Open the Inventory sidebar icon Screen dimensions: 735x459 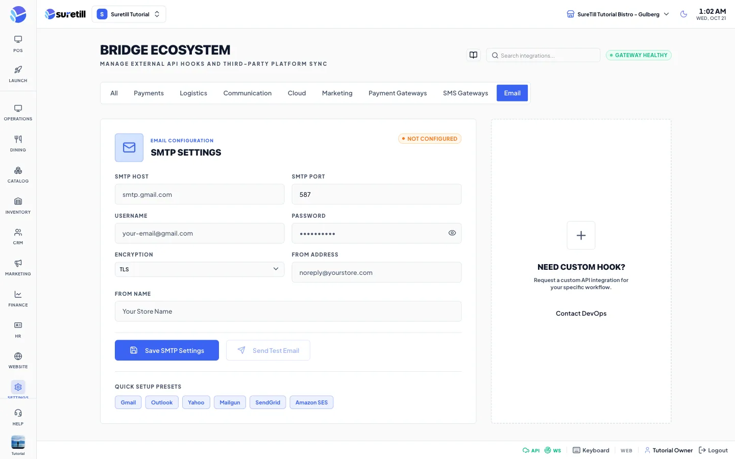(x=18, y=201)
